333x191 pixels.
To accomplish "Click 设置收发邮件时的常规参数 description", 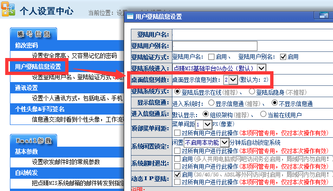I will [66, 162].
